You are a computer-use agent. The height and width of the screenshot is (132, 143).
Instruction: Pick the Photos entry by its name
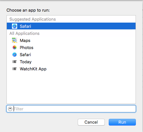[27, 47]
